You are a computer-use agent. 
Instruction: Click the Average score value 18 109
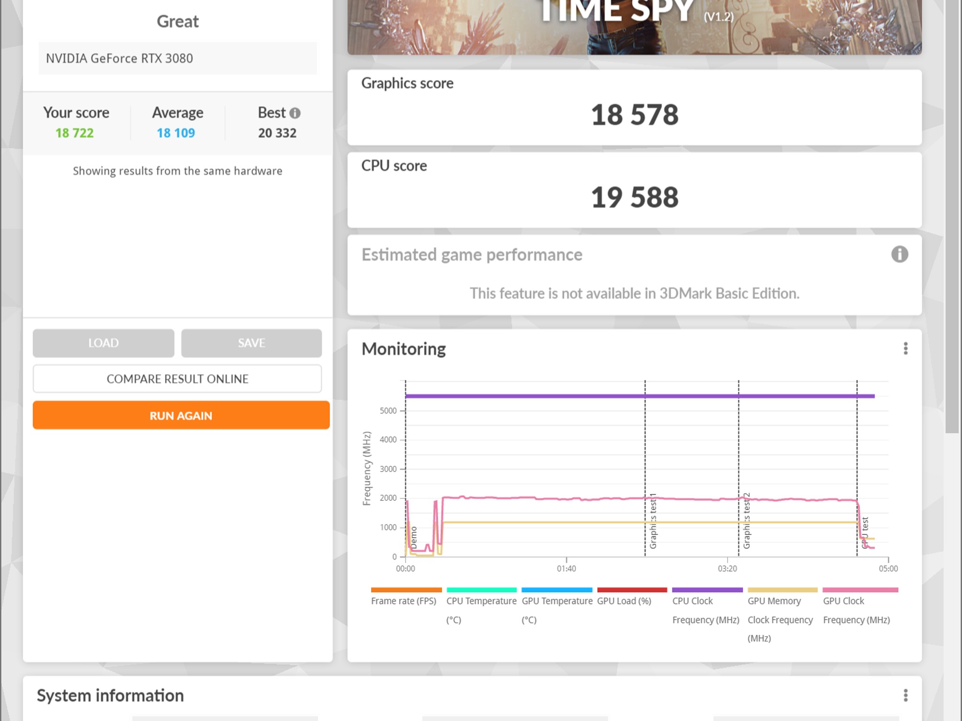click(x=176, y=133)
